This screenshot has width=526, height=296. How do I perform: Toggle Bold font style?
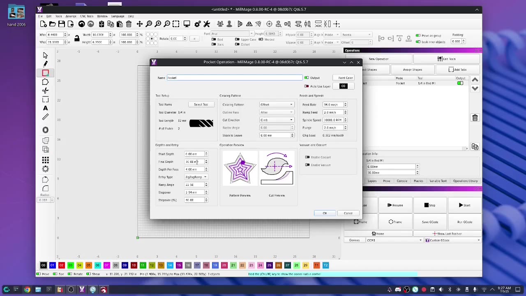(x=214, y=39)
